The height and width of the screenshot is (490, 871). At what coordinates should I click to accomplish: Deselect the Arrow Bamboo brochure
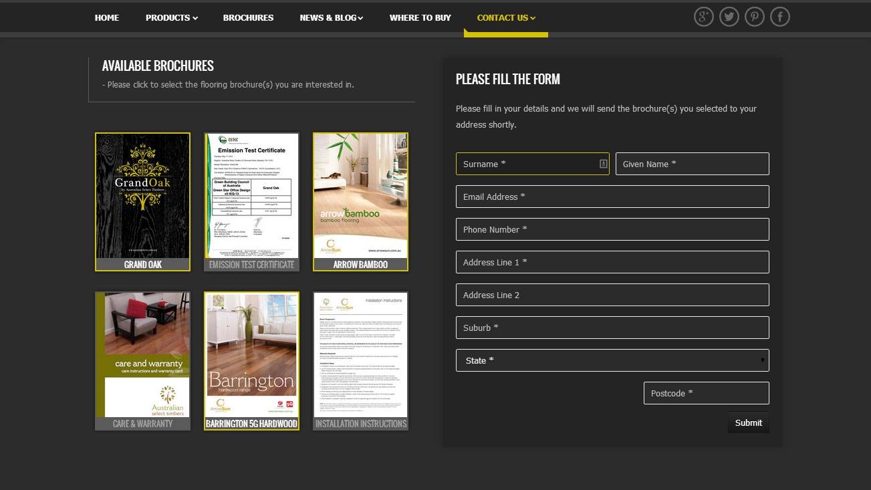pyautogui.click(x=360, y=201)
